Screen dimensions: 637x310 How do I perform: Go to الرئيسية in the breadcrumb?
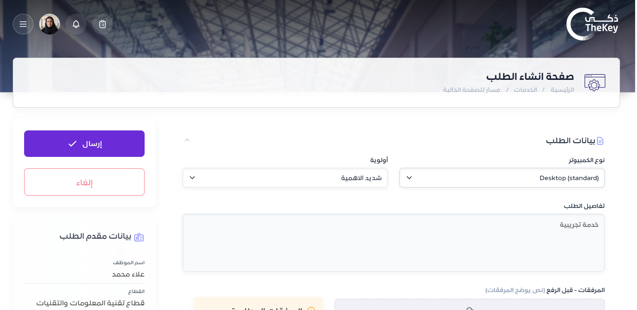tap(562, 90)
